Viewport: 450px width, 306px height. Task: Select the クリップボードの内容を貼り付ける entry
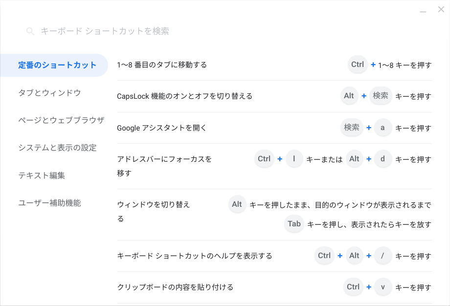tap(175, 287)
